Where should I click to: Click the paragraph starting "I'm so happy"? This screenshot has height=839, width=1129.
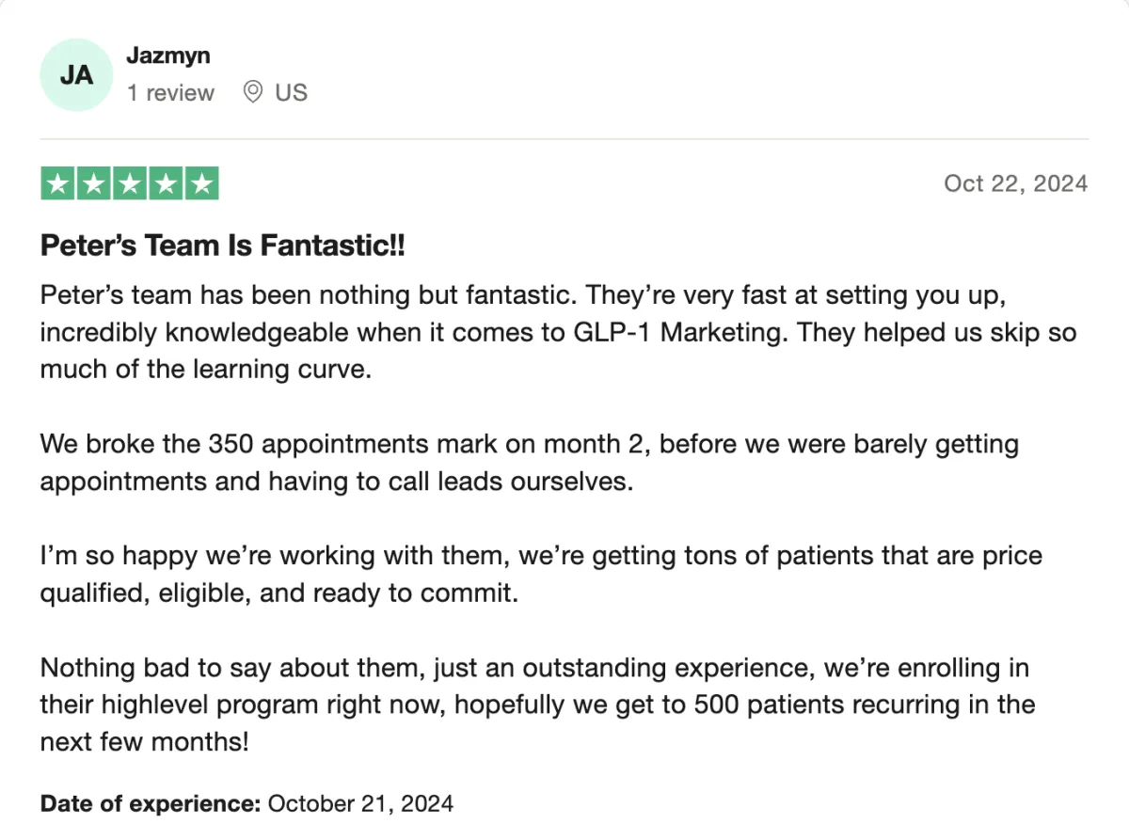click(x=541, y=574)
